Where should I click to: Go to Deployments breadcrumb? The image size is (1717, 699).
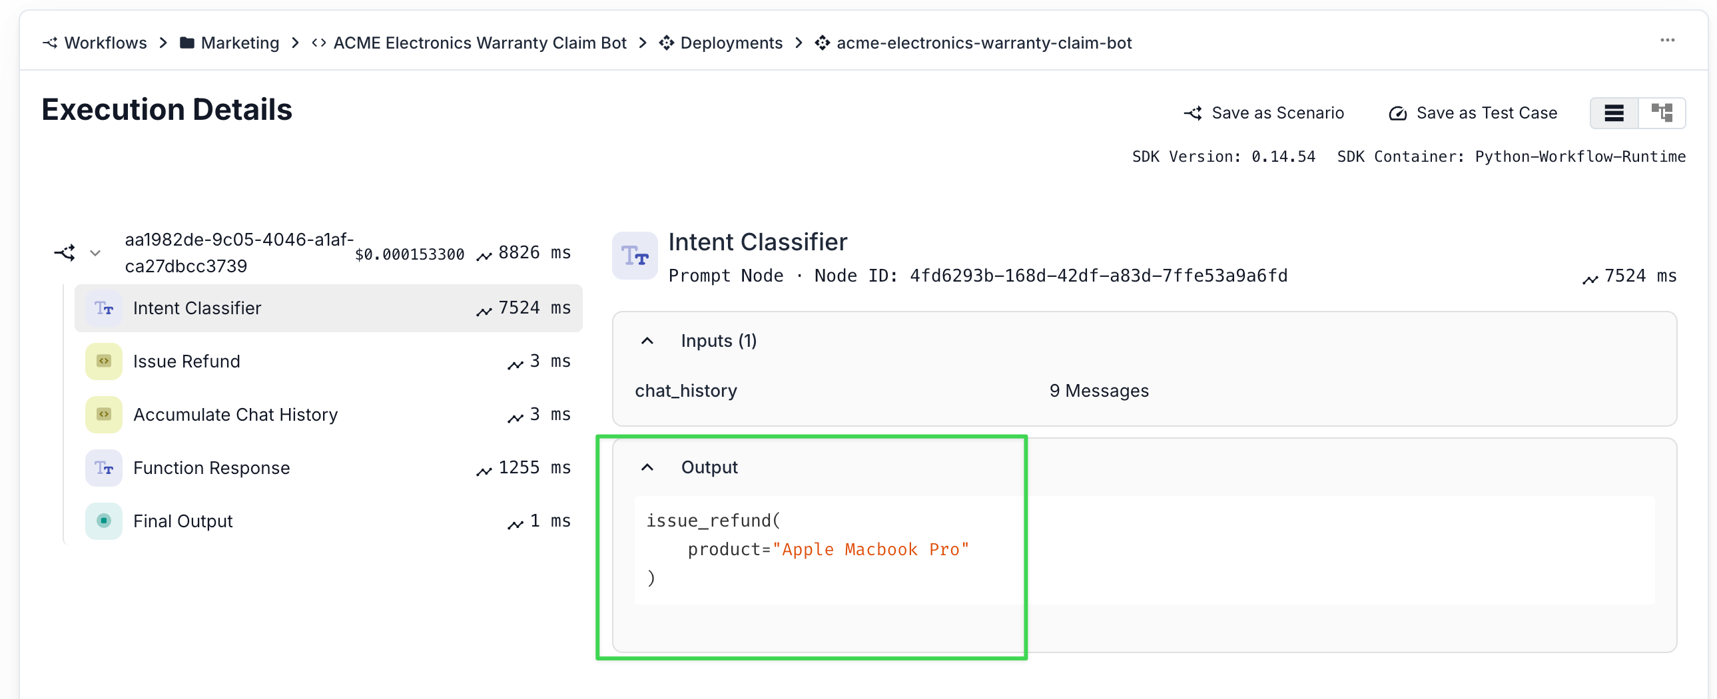(x=731, y=43)
